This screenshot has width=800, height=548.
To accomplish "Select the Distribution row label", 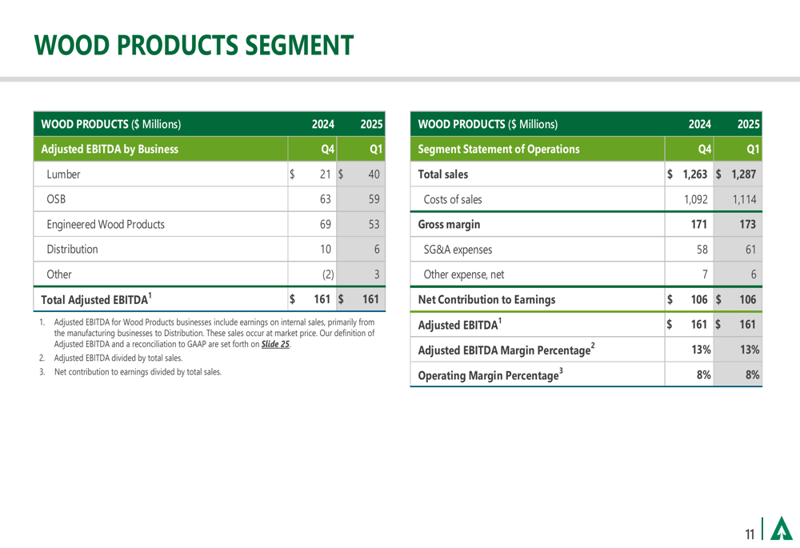I will click(72, 250).
